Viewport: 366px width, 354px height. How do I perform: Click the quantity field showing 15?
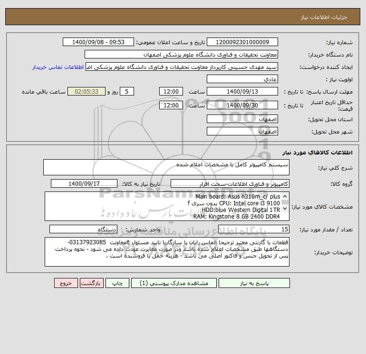(x=254, y=229)
